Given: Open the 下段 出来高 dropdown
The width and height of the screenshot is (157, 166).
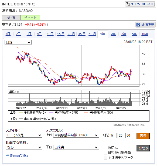Looking at the screenshot, I should click(76, 147).
